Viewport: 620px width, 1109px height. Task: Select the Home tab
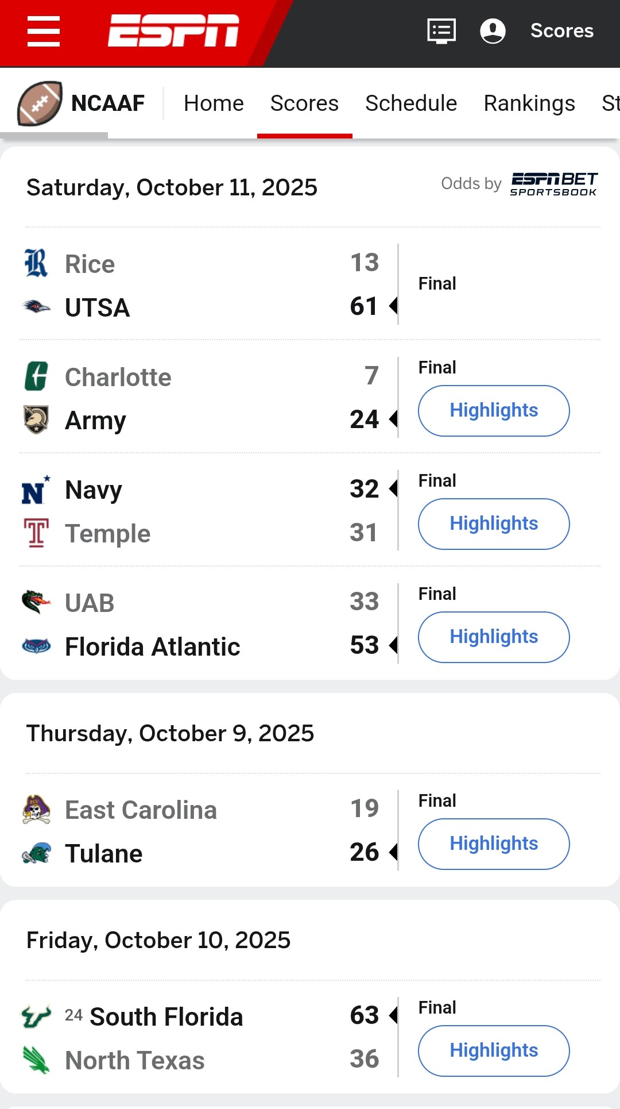214,103
